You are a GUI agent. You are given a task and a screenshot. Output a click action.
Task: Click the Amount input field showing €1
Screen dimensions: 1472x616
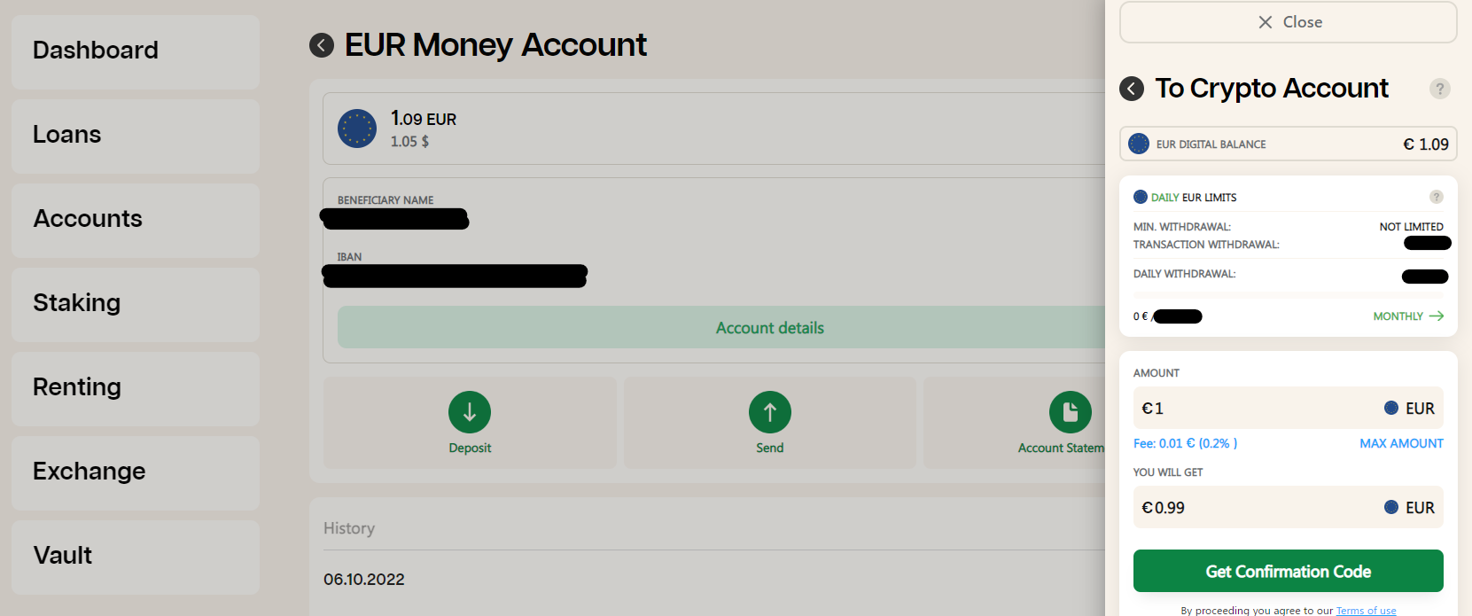tap(1289, 409)
